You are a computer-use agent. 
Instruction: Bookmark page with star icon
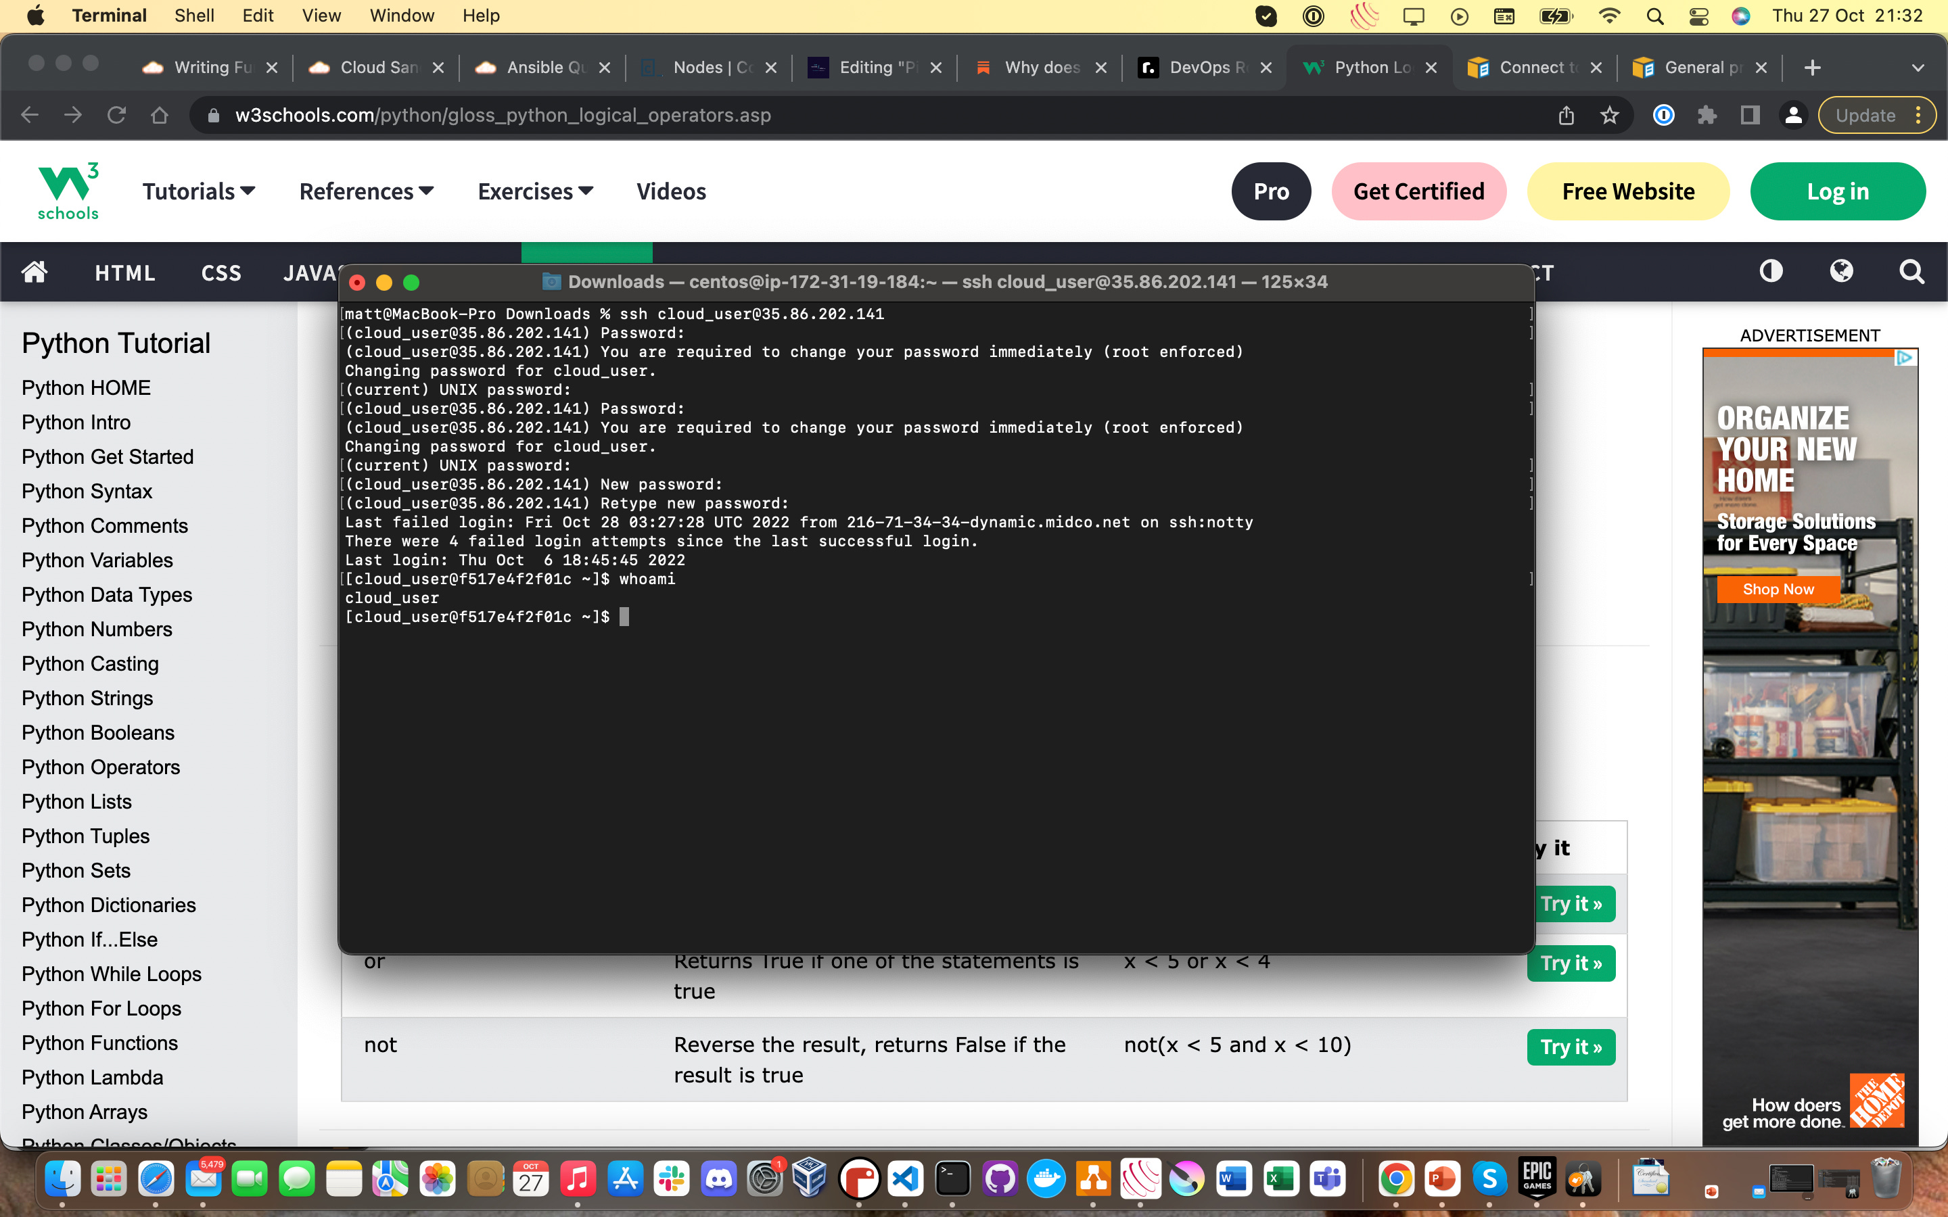pos(1609,115)
